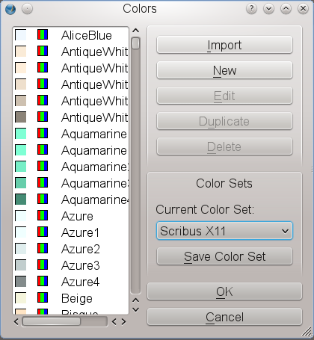Create a color with the New button
The image size is (314, 340).
click(x=224, y=70)
